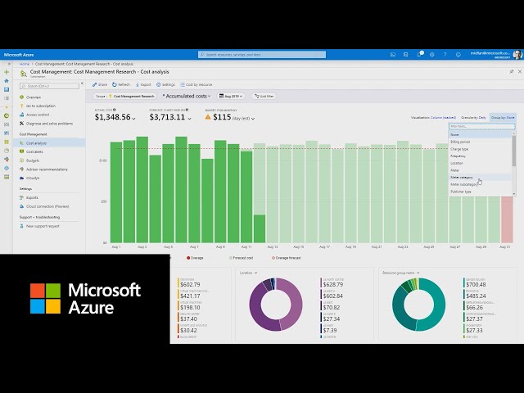Open the account avatar picture
524x393 pixels.
tap(517, 55)
